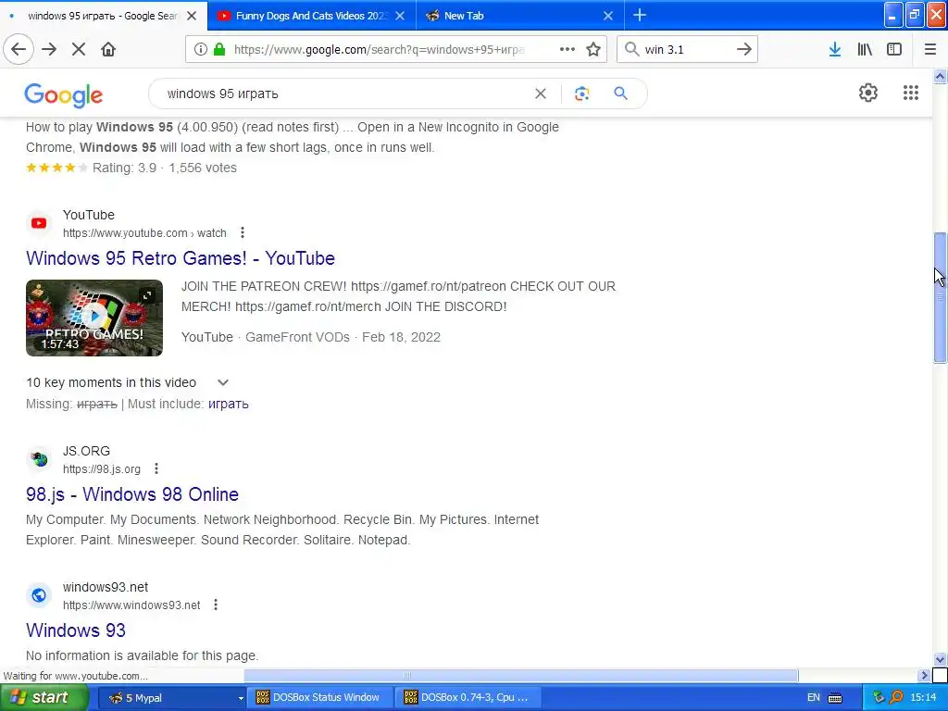Screen dimensions: 948x711
Task: Open options for the 98.js.org result
Action: pos(156,468)
